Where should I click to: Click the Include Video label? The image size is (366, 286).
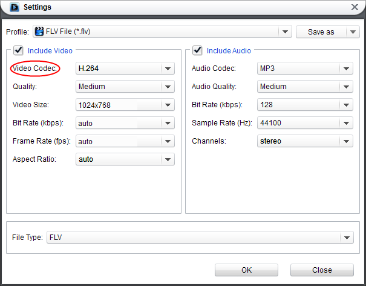point(50,51)
